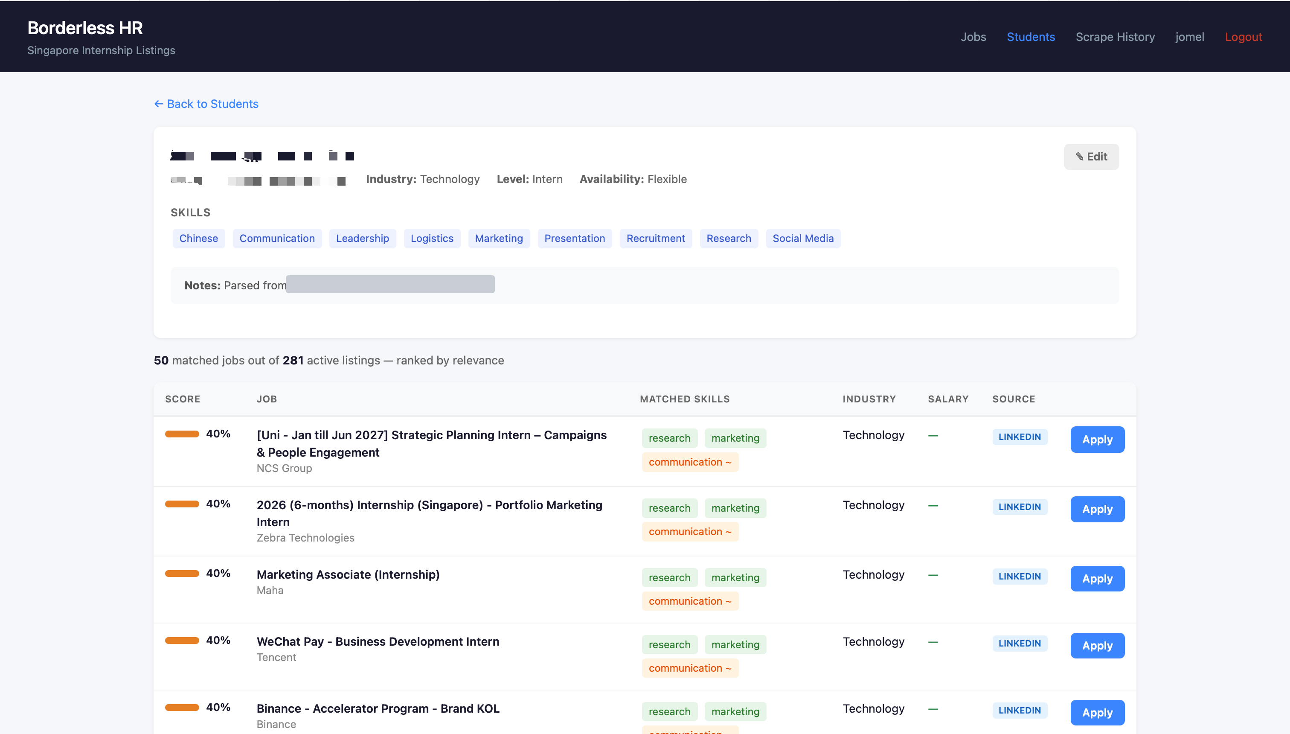Image resolution: width=1290 pixels, height=734 pixels.
Task: Click the score bar in NCS Group row
Action: click(x=182, y=434)
